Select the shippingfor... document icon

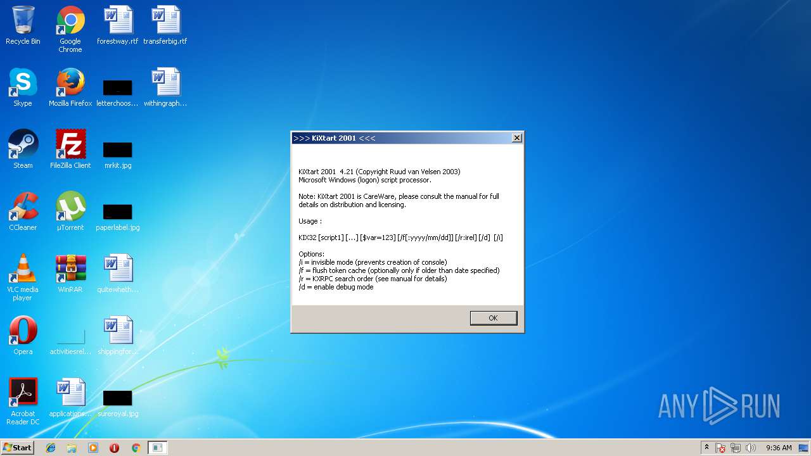(118, 336)
